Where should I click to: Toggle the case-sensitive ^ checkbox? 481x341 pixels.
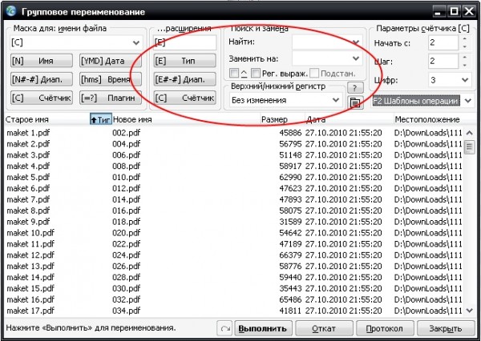(234, 73)
